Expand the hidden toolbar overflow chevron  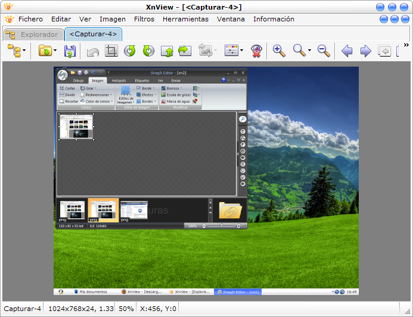tap(406, 45)
